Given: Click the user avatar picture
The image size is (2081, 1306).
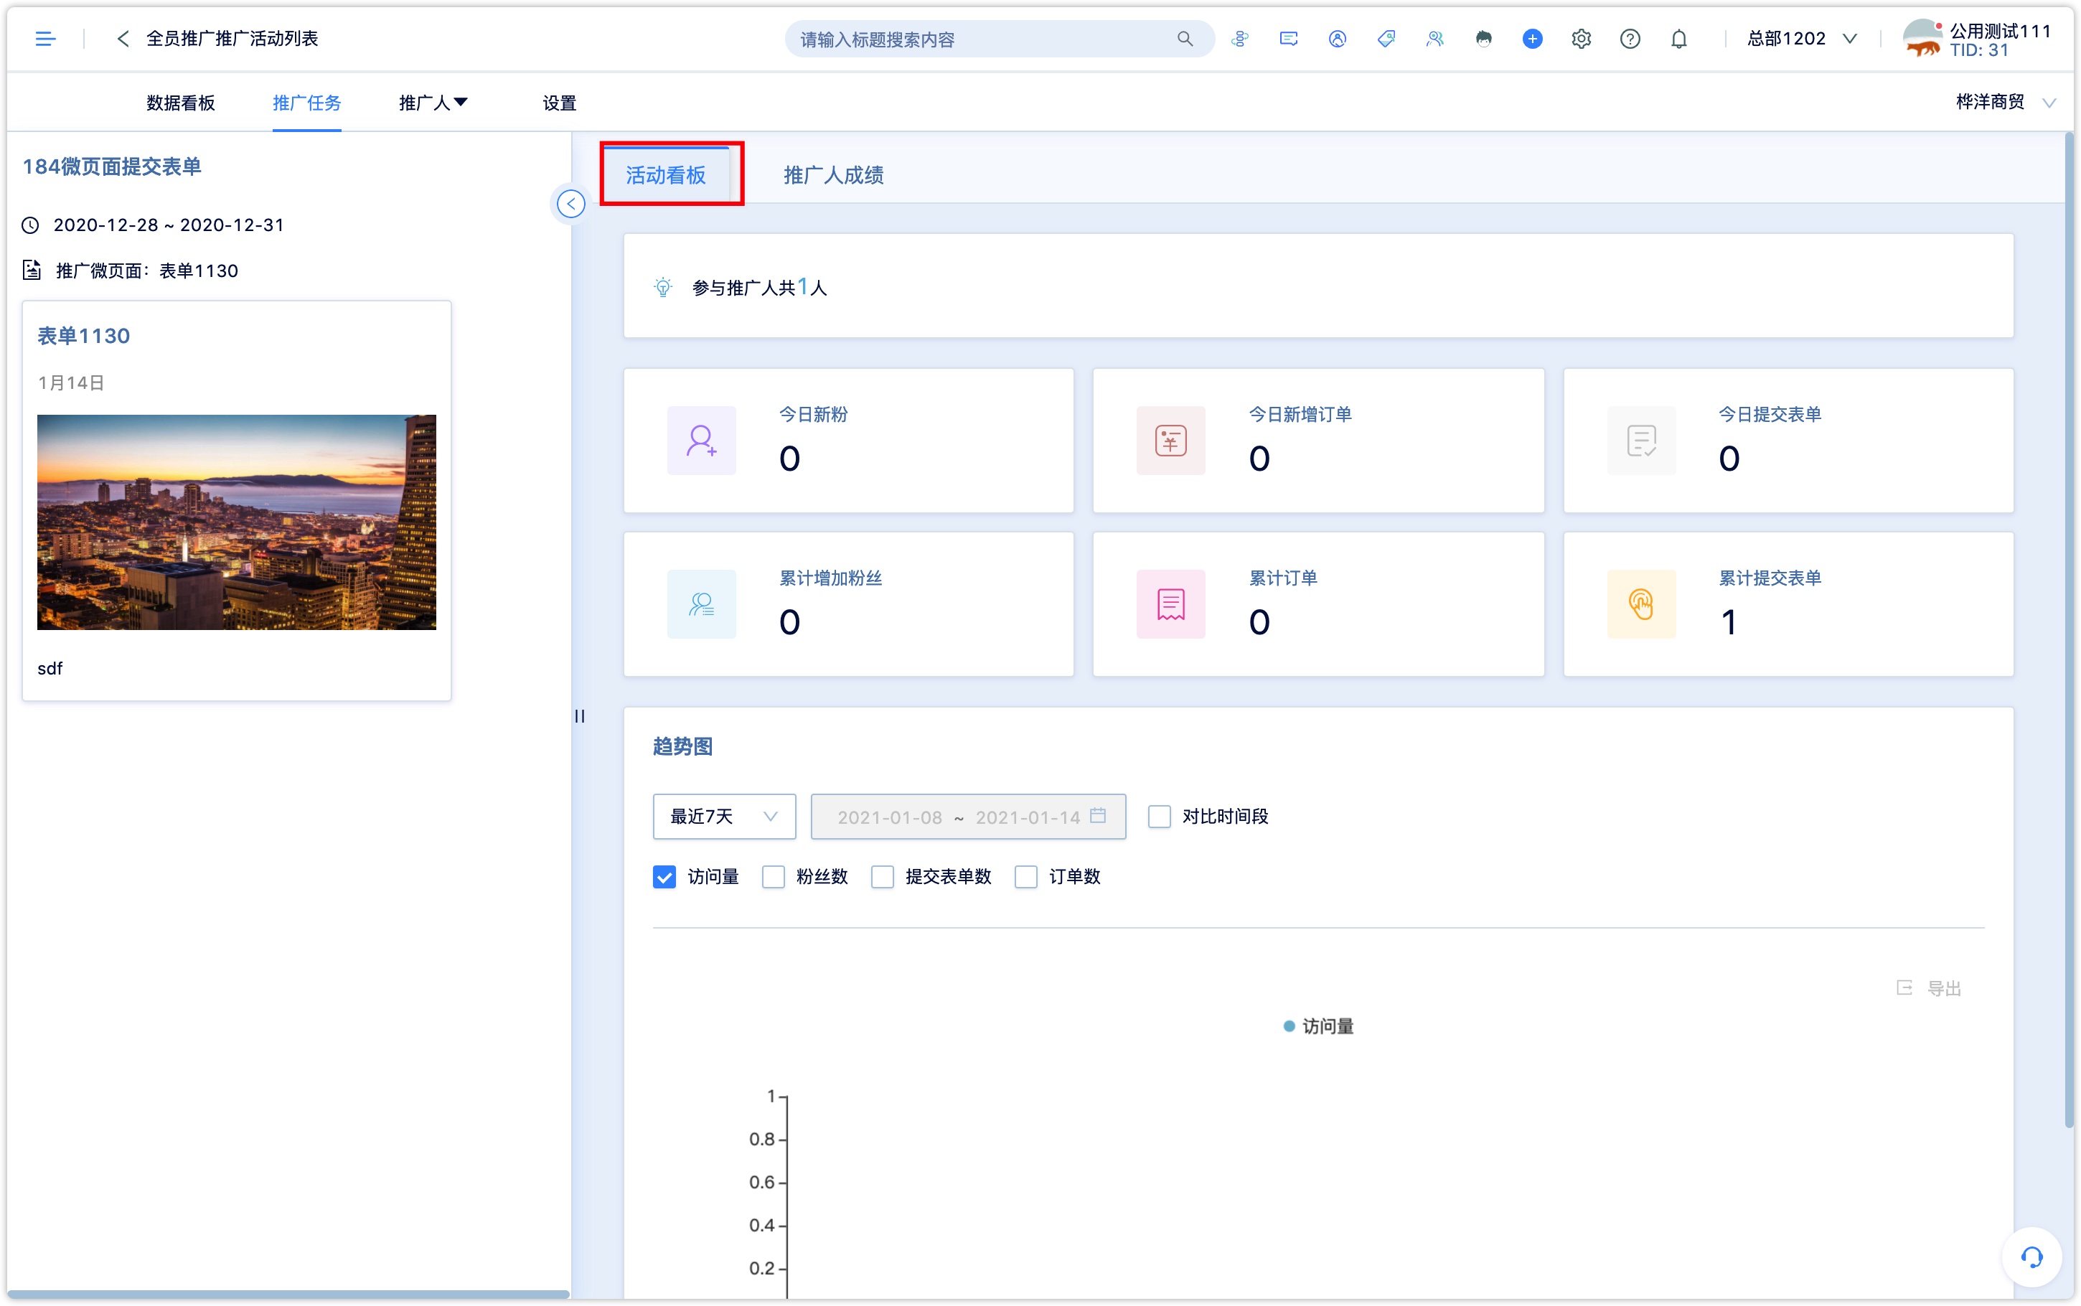Looking at the screenshot, I should point(1922,39).
